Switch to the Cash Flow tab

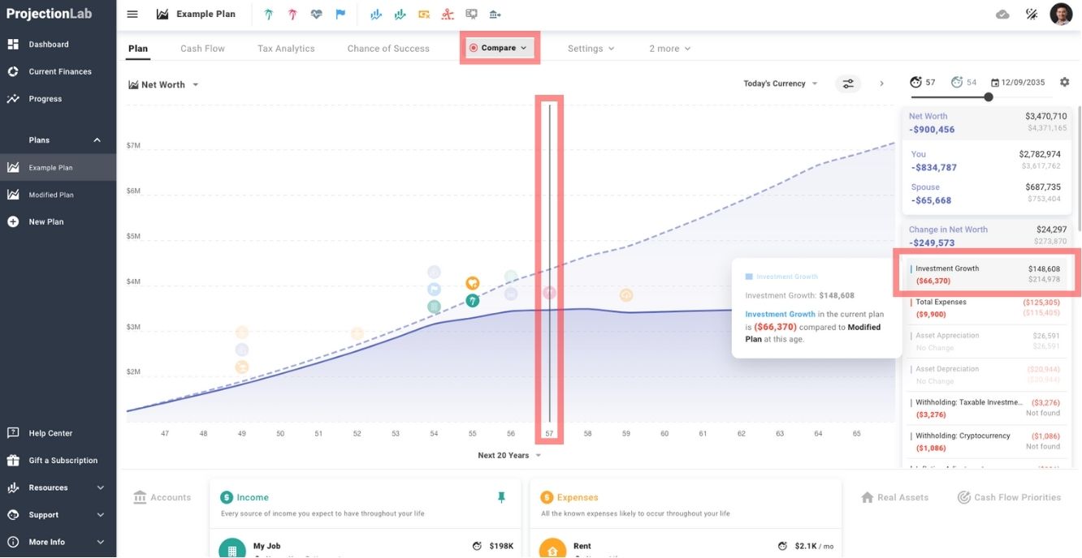click(202, 48)
